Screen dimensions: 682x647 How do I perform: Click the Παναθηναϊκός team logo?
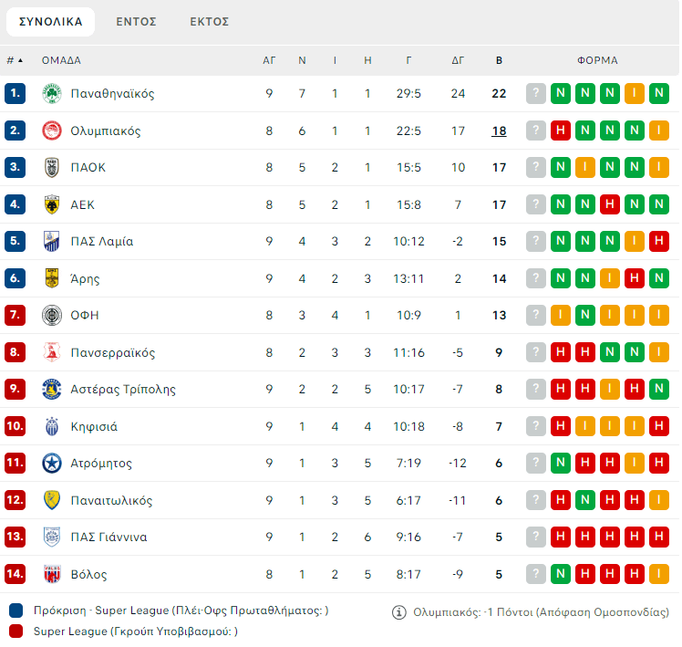(52, 94)
